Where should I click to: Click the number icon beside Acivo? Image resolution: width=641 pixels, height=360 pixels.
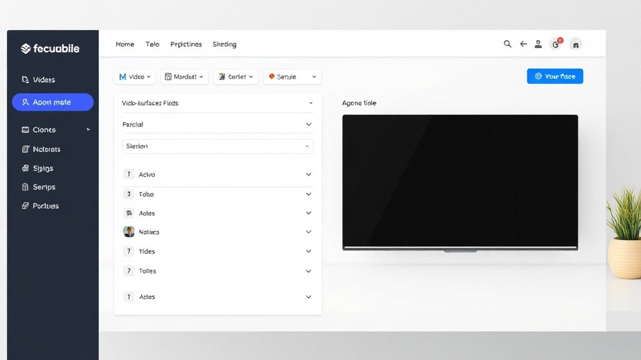[129, 174]
